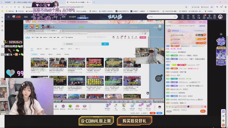Click the Poké Ball icon beside gift bar
Image resolution: width=228 pixels, height=128 pixels.
click(160, 107)
